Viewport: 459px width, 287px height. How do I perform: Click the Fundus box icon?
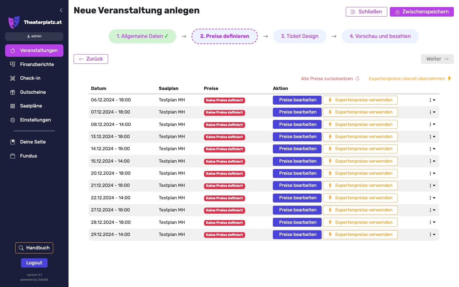click(x=13, y=156)
